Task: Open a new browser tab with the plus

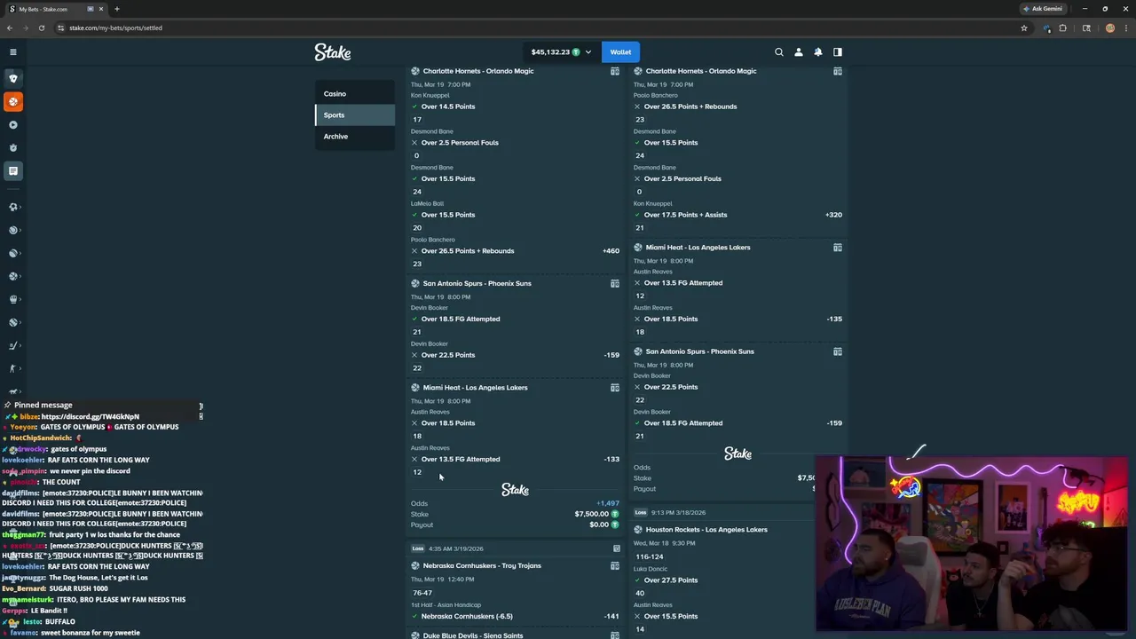Action: (116, 9)
